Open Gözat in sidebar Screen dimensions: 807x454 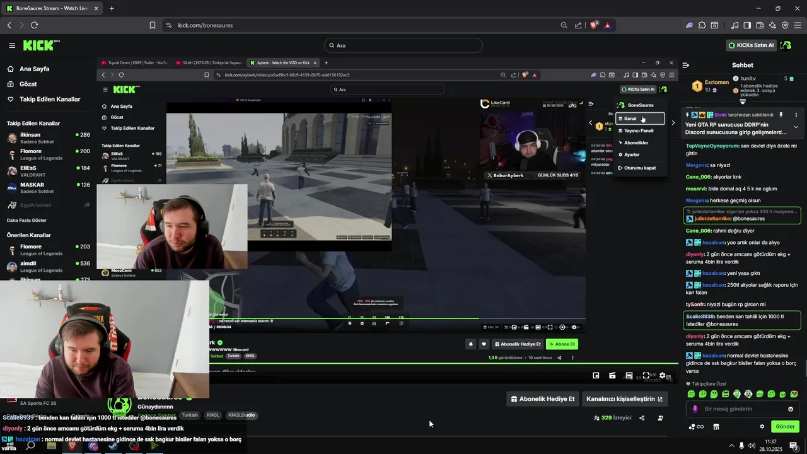pyautogui.click(x=28, y=84)
